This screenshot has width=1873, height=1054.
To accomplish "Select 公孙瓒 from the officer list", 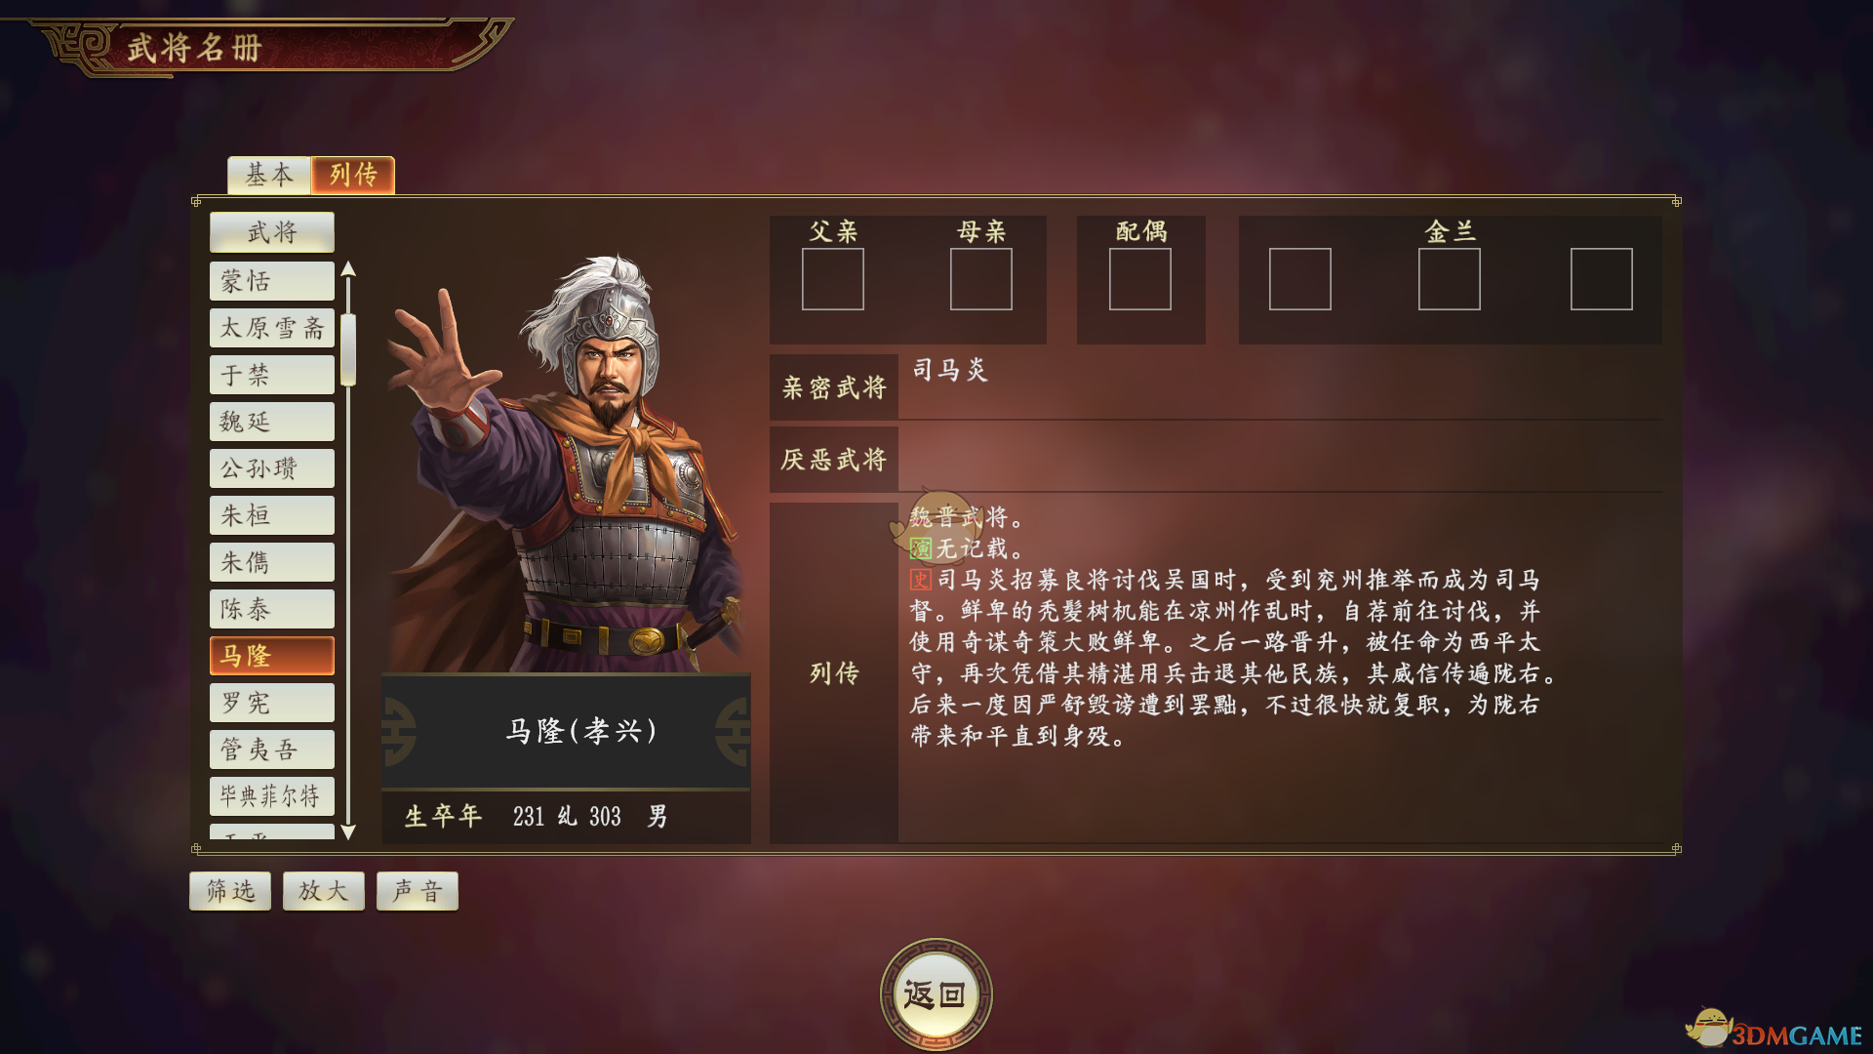I will (272, 468).
